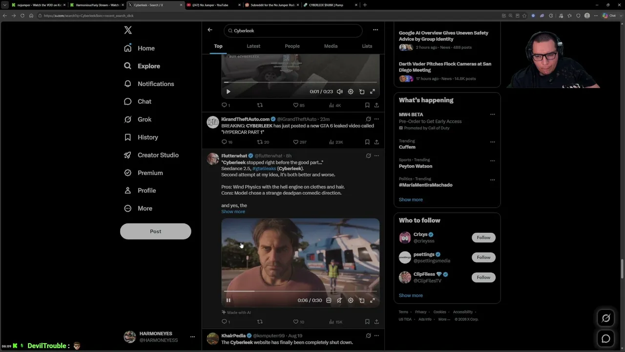
Task: Click the page vertical scrollbar thumb
Action: click(x=622, y=268)
